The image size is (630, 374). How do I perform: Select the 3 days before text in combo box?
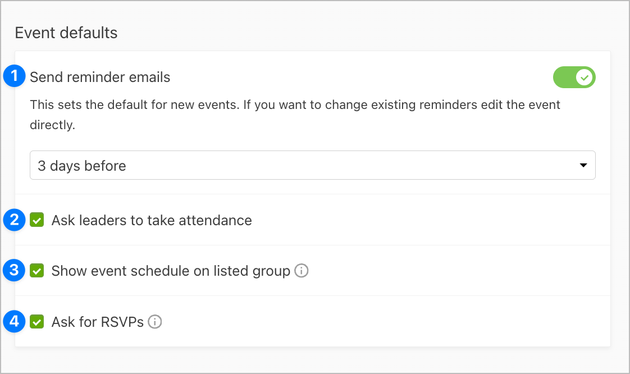pos(82,166)
